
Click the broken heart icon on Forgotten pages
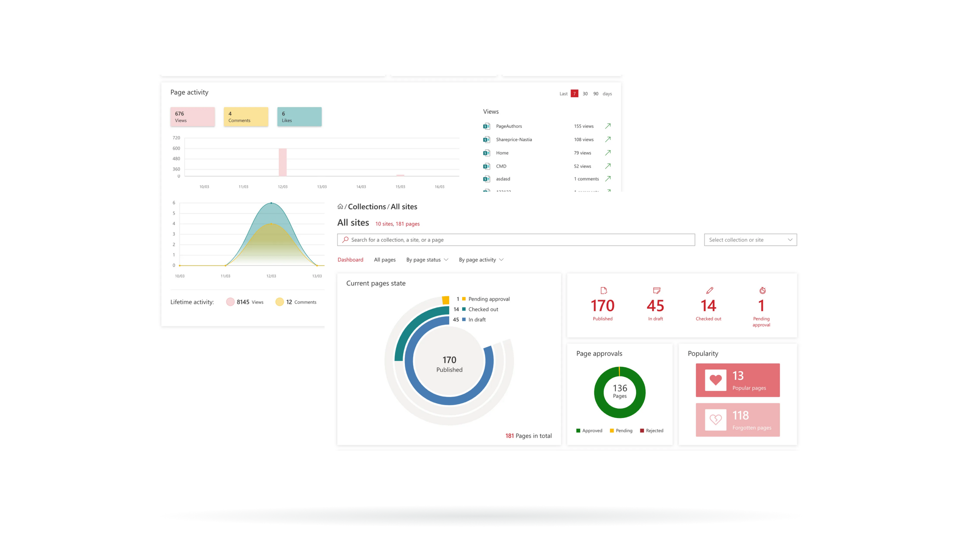pyautogui.click(x=715, y=420)
